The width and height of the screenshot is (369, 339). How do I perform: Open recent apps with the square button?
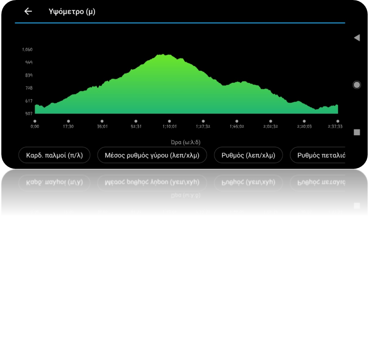(357, 132)
